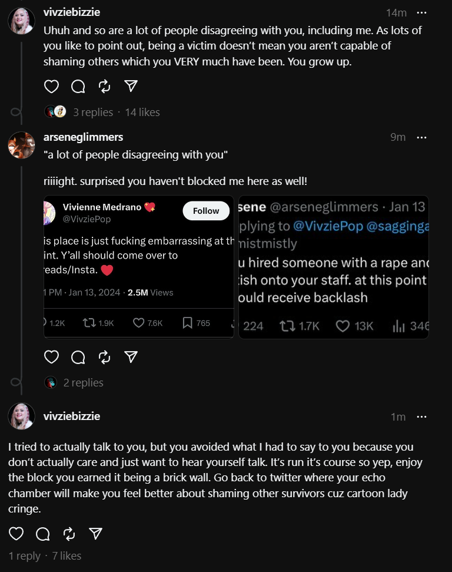The height and width of the screenshot is (572, 452).
Task: Open the 3 replies link
Action: point(93,113)
